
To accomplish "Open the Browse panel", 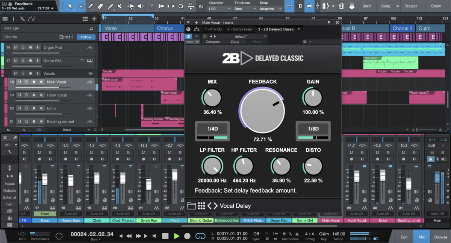I will pos(441,237).
